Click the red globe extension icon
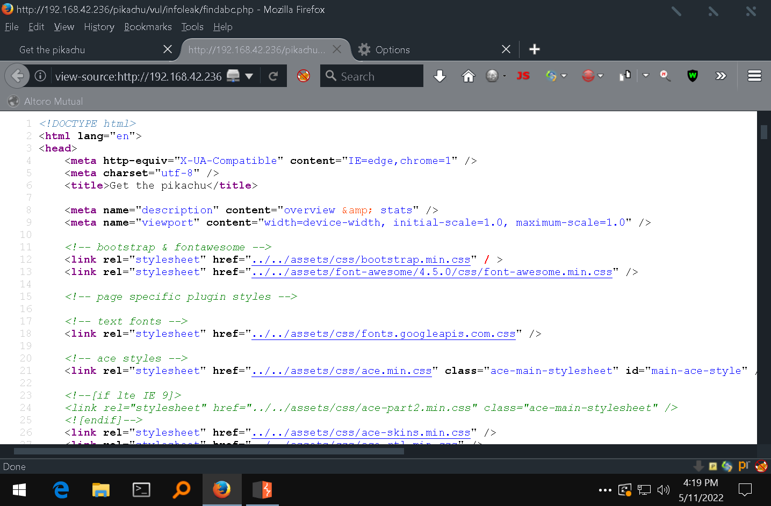This screenshot has width=771, height=506. point(588,76)
